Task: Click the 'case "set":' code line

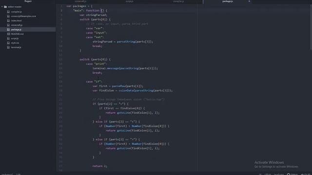Action: click(95, 37)
